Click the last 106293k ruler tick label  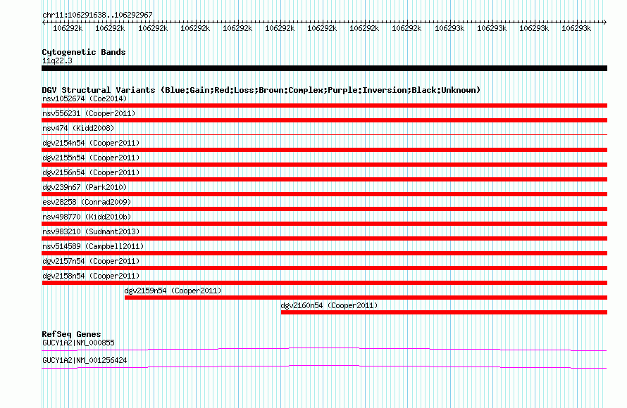pos(576,28)
